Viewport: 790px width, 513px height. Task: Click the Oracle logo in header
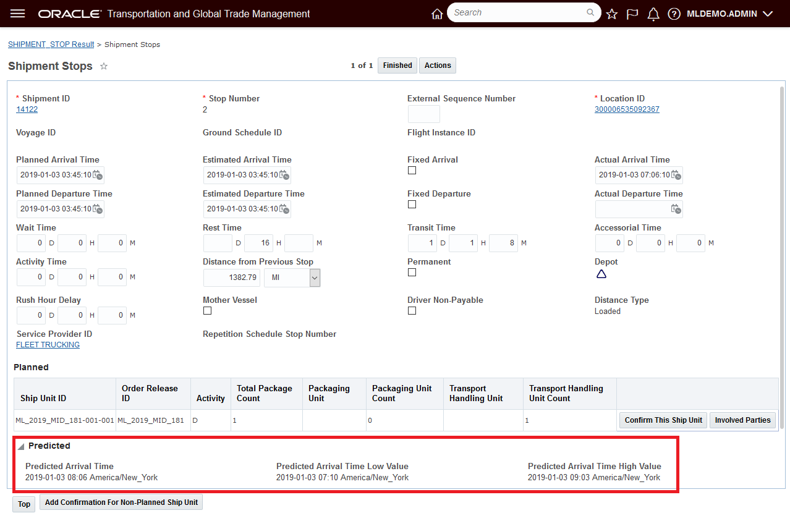click(69, 14)
